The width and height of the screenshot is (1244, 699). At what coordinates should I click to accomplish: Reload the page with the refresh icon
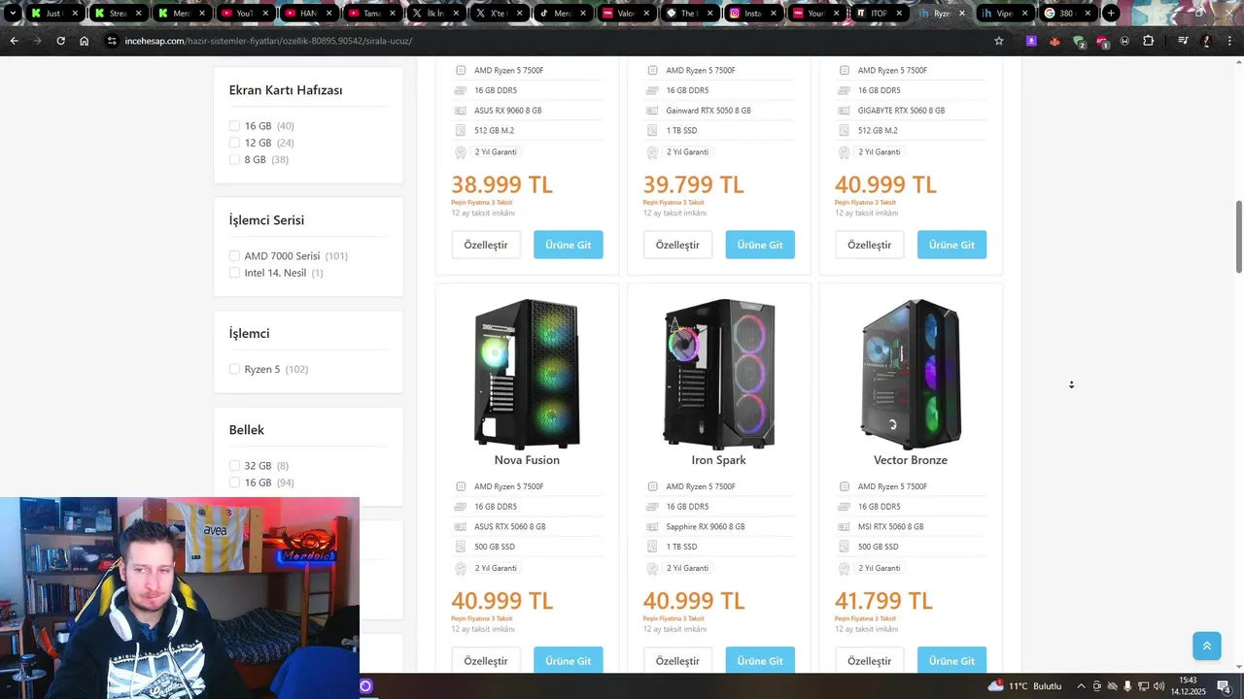60,41
